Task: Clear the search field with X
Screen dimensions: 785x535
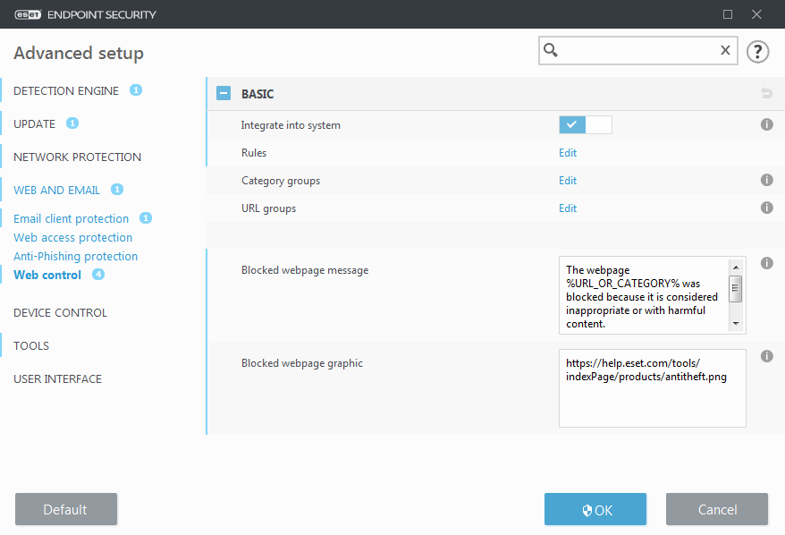Action: pyautogui.click(x=725, y=50)
